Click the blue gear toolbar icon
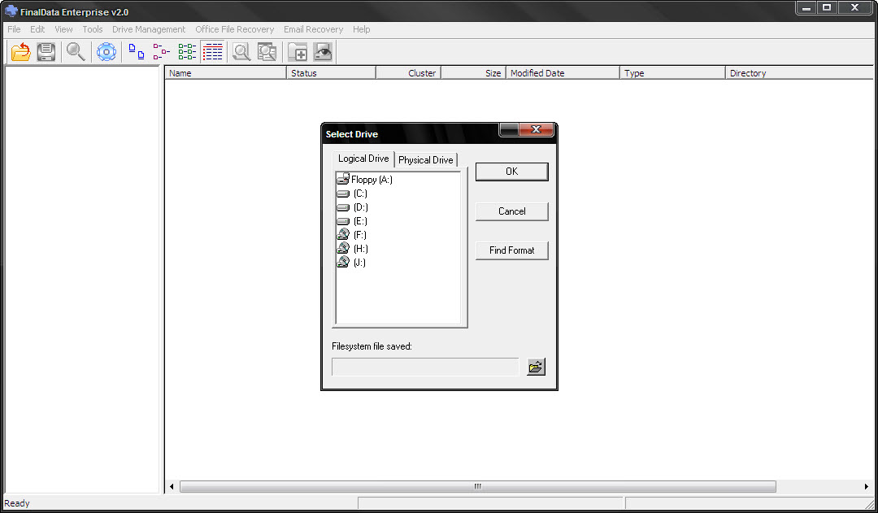Screen dimensions: 878x513 tap(106, 52)
